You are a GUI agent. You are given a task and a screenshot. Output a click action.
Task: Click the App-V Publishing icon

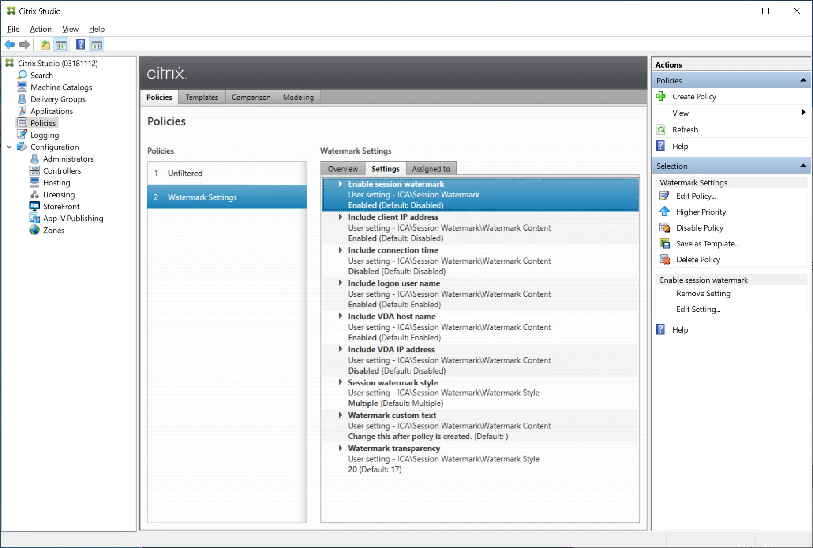pyautogui.click(x=35, y=218)
